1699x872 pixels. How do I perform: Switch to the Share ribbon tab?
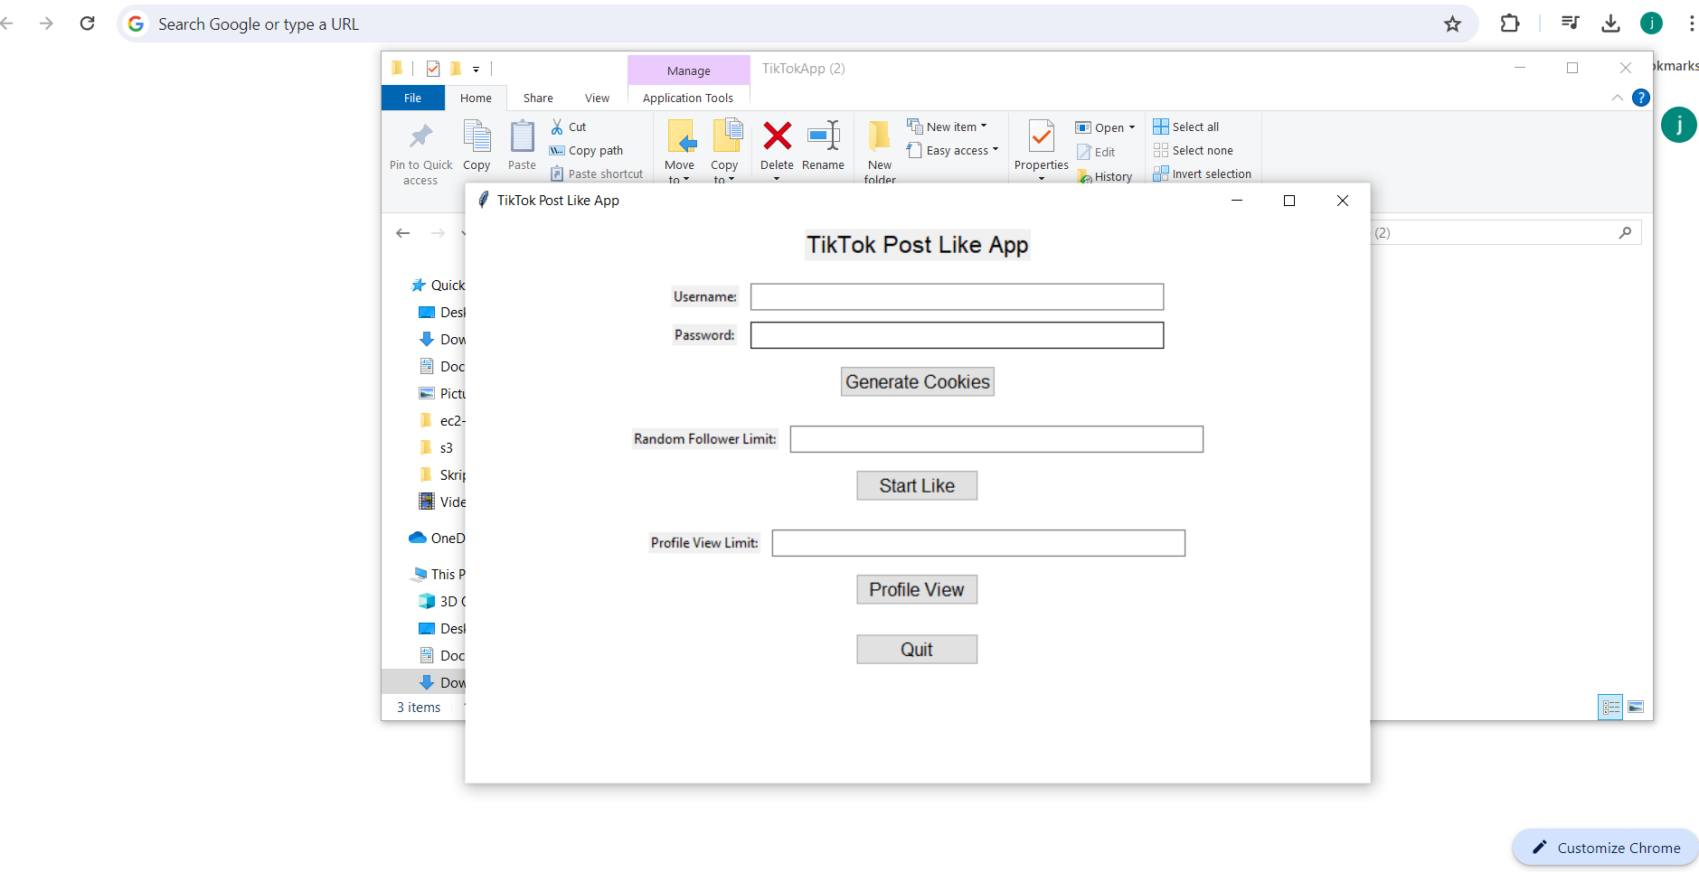[x=538, y=98]
